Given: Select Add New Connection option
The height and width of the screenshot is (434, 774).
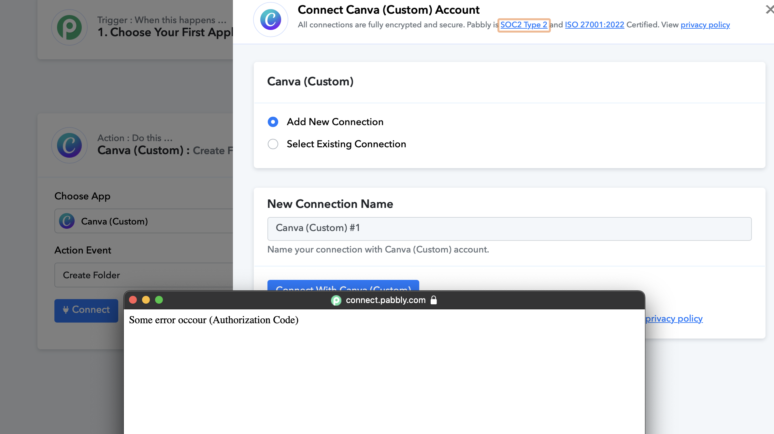Looking at the screenshot, I should (273, 122).
